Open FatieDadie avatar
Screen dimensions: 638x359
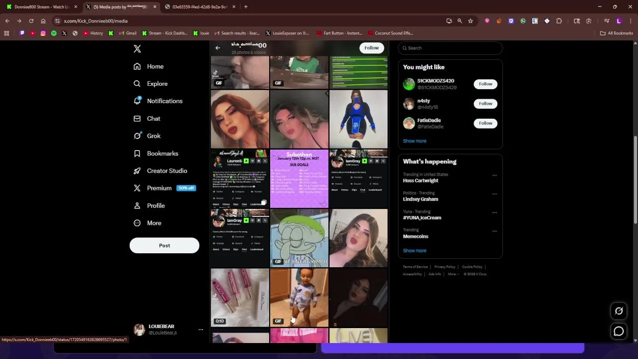pyautogui.click(x=409, y=123)
